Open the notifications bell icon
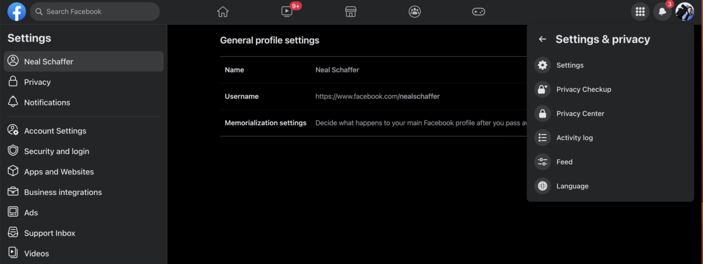 click(x=663, y=12)
